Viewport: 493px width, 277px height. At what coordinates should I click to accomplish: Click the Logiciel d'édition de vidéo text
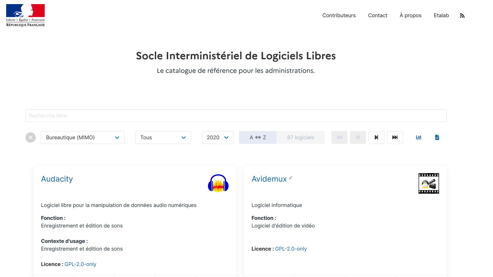pyautogui.click(x=283, y=226)
